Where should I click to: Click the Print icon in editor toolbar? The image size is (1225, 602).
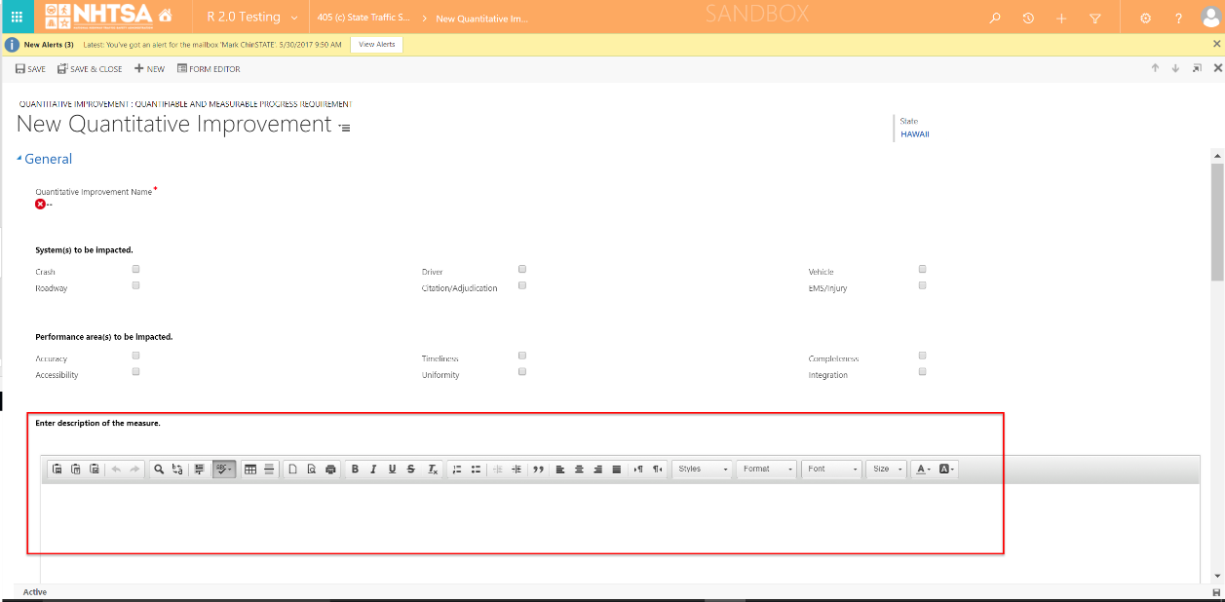click(330, 469)
